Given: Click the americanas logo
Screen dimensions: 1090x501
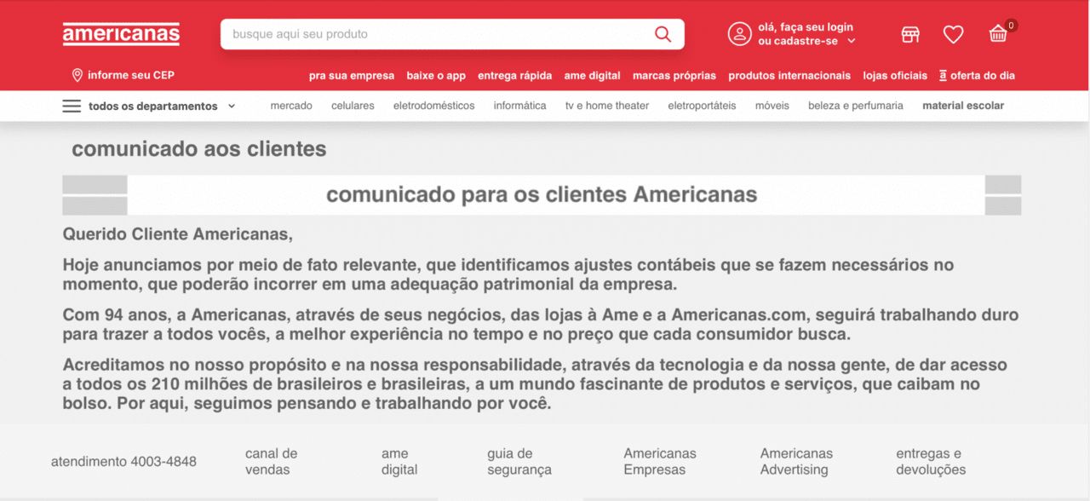Looking at the screenshot, I should tap(121, 34).
